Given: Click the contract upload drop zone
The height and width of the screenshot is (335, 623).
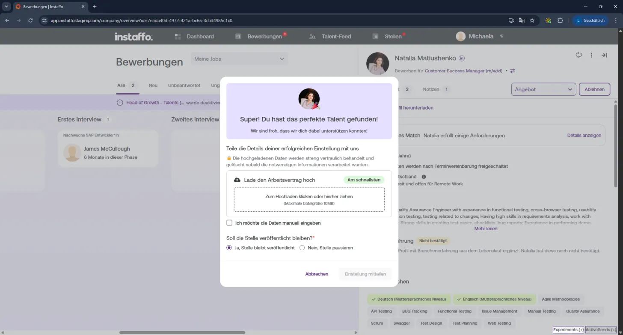Looking at the screenshot, I should pyautogui.click(x=309, y=200).
